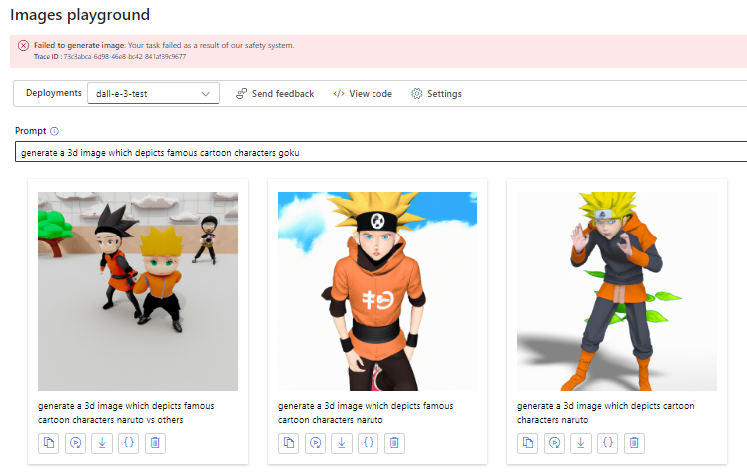
Task: Click the 'Deployments' label
Action: (54, 93)
